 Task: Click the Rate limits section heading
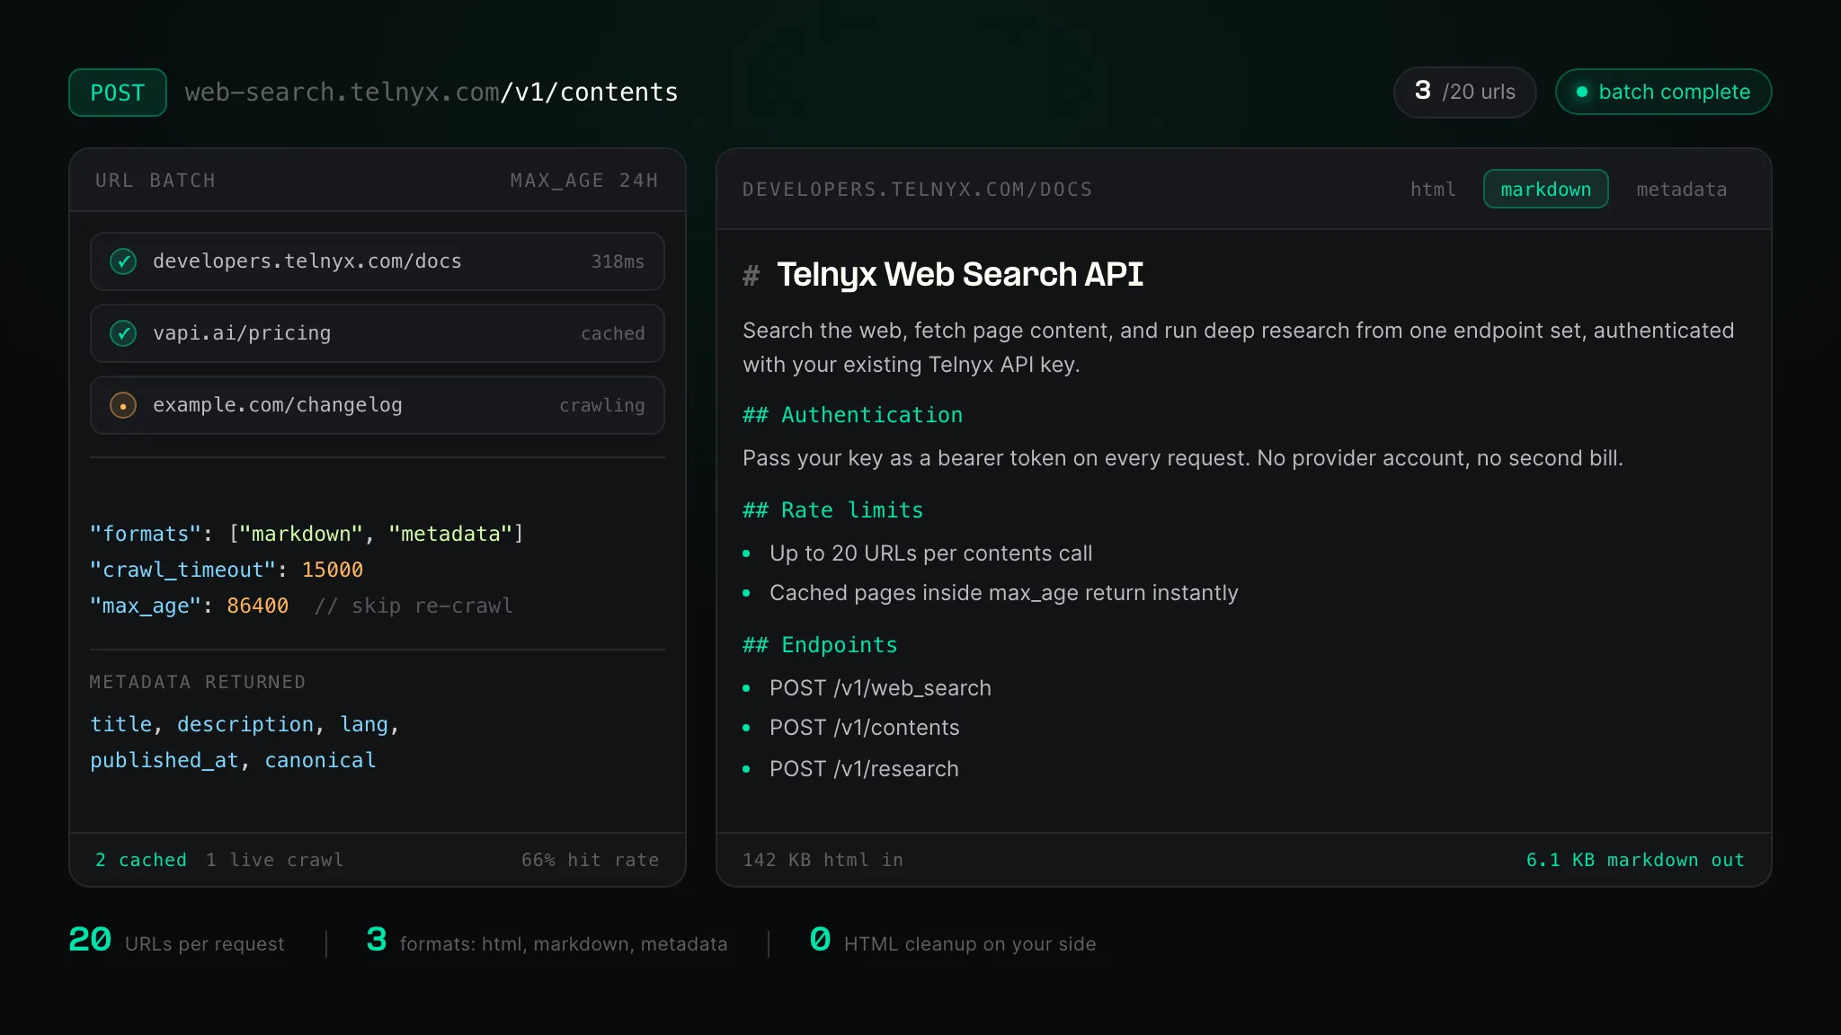[x=833, y=510]
